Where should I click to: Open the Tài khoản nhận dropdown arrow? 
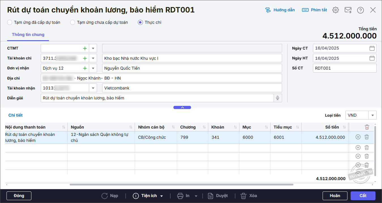(93, 88)
